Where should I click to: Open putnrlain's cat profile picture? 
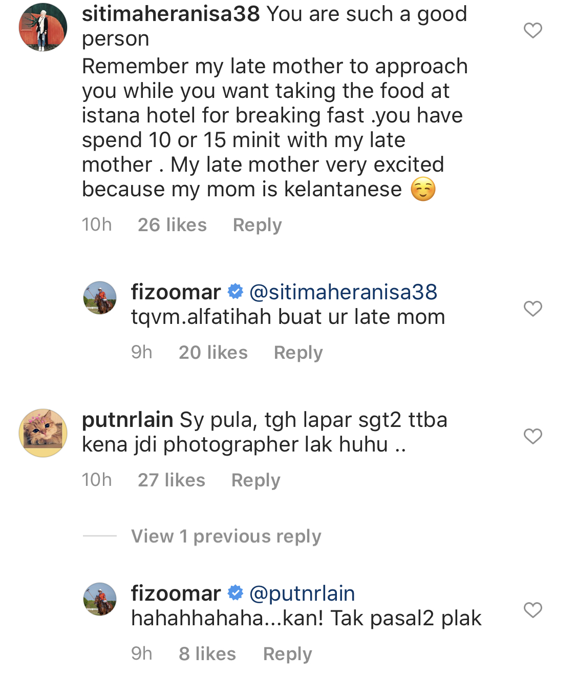coord(43,433)
